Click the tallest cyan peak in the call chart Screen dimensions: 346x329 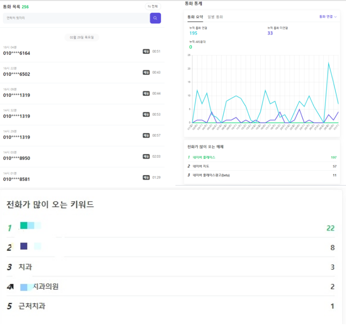(x=329, y=63)
